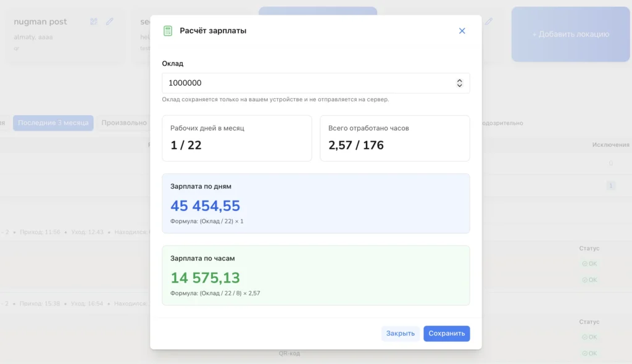Click pencil icon left of Добавить локацию
The width and height of the screenshot is (632, 364).
489,22
